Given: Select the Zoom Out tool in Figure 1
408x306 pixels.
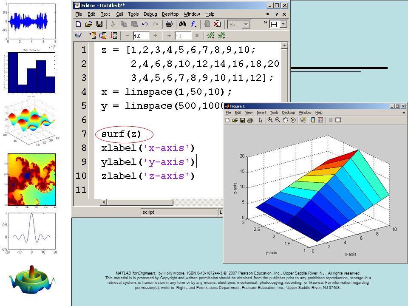Looking at the screenshot, I should click(x=278, y=120).
